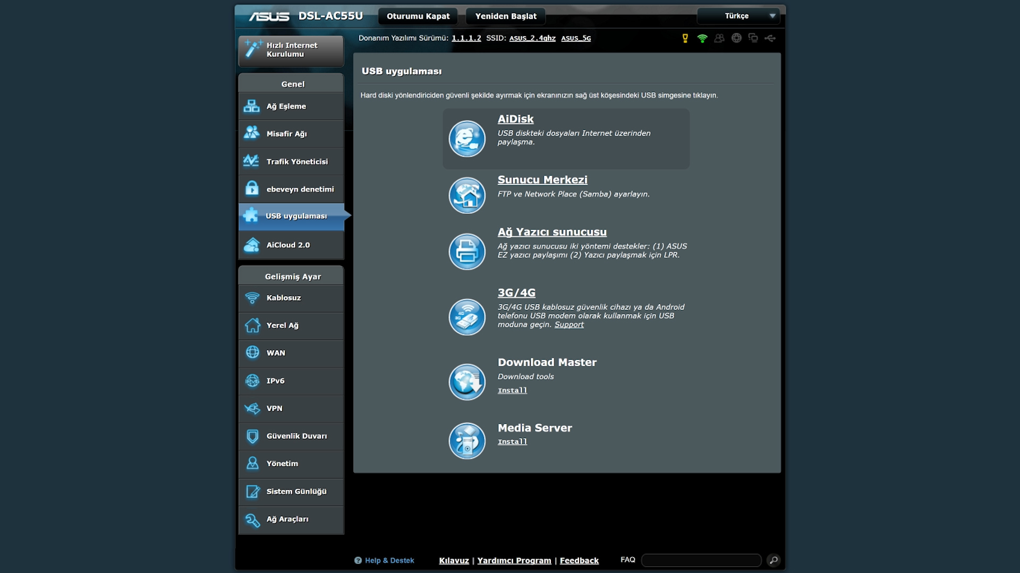The image size is (1020, 573).
Task: Click Oturumu Kapat button
Action: (418, 16)
